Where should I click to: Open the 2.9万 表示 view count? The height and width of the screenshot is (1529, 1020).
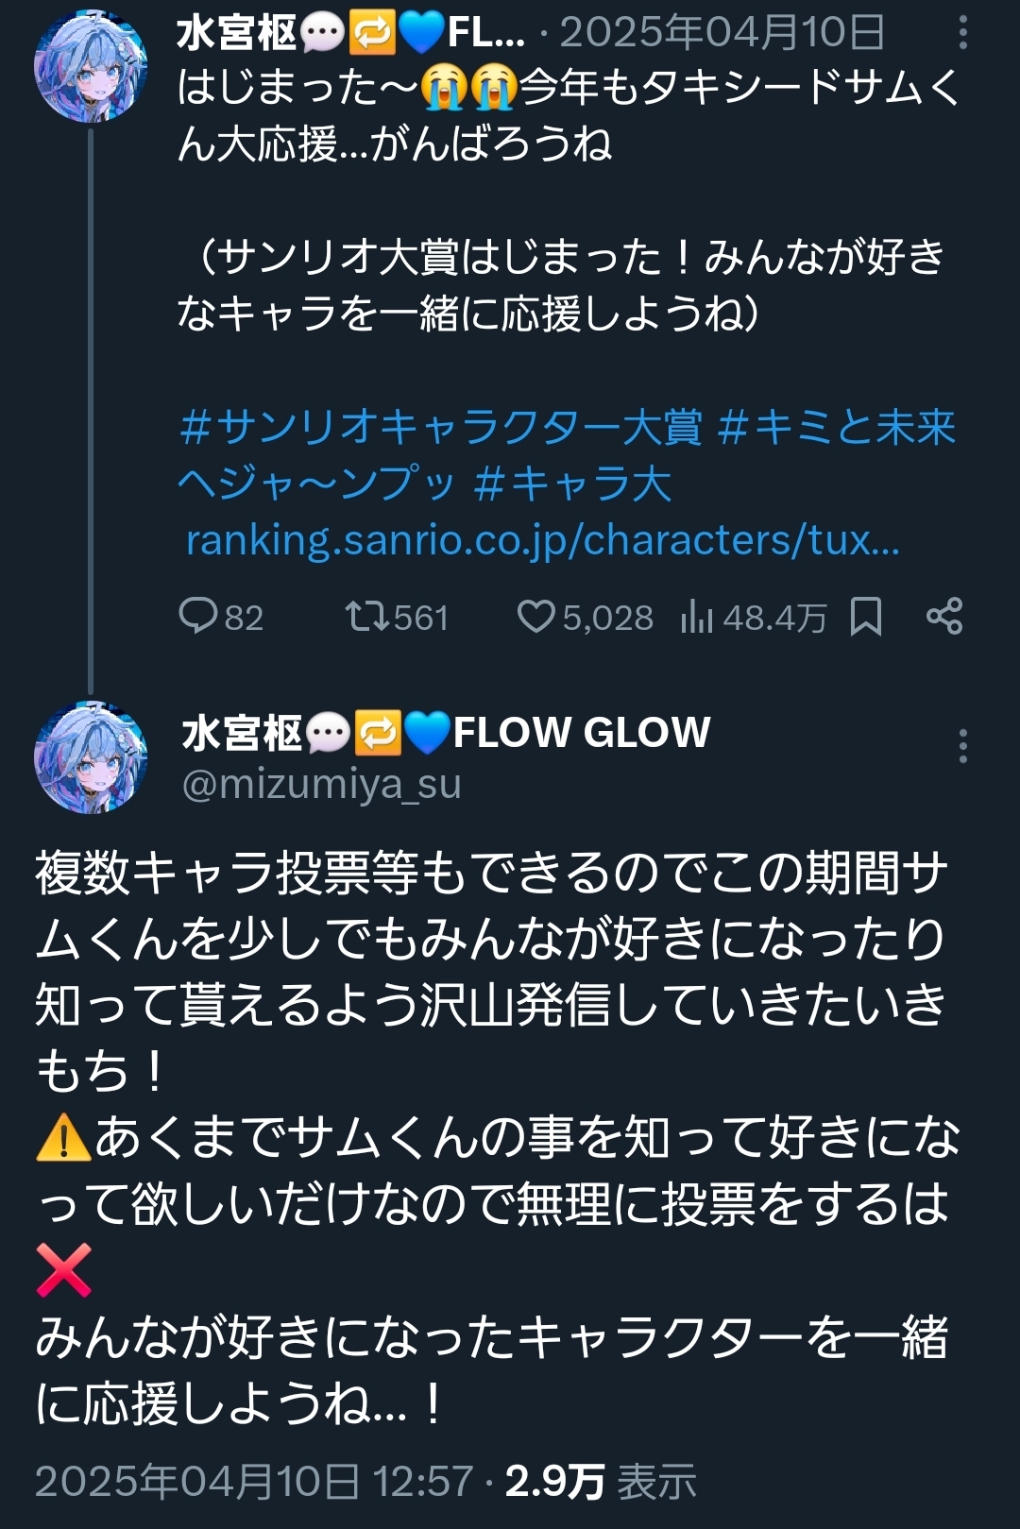(x=601, y=1481)
